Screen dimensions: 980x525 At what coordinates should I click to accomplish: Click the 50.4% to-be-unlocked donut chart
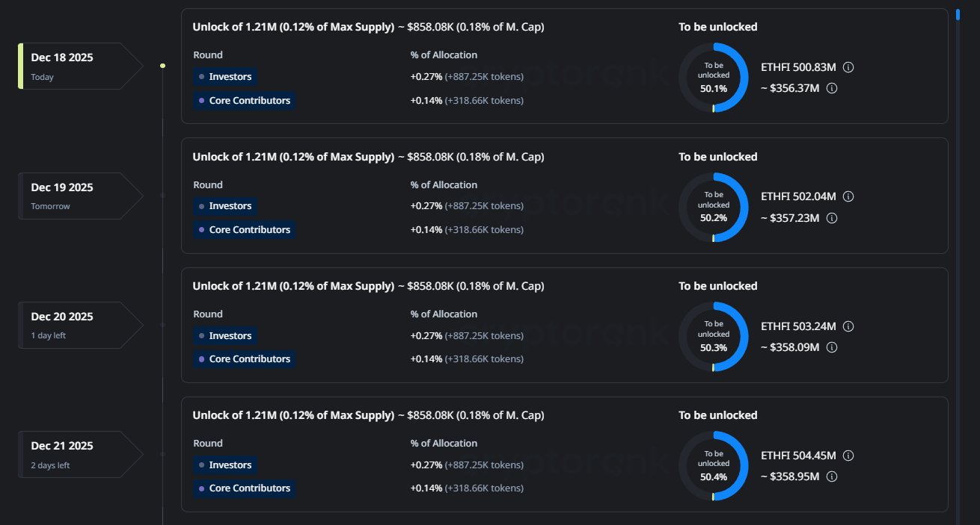pos(714,466)
